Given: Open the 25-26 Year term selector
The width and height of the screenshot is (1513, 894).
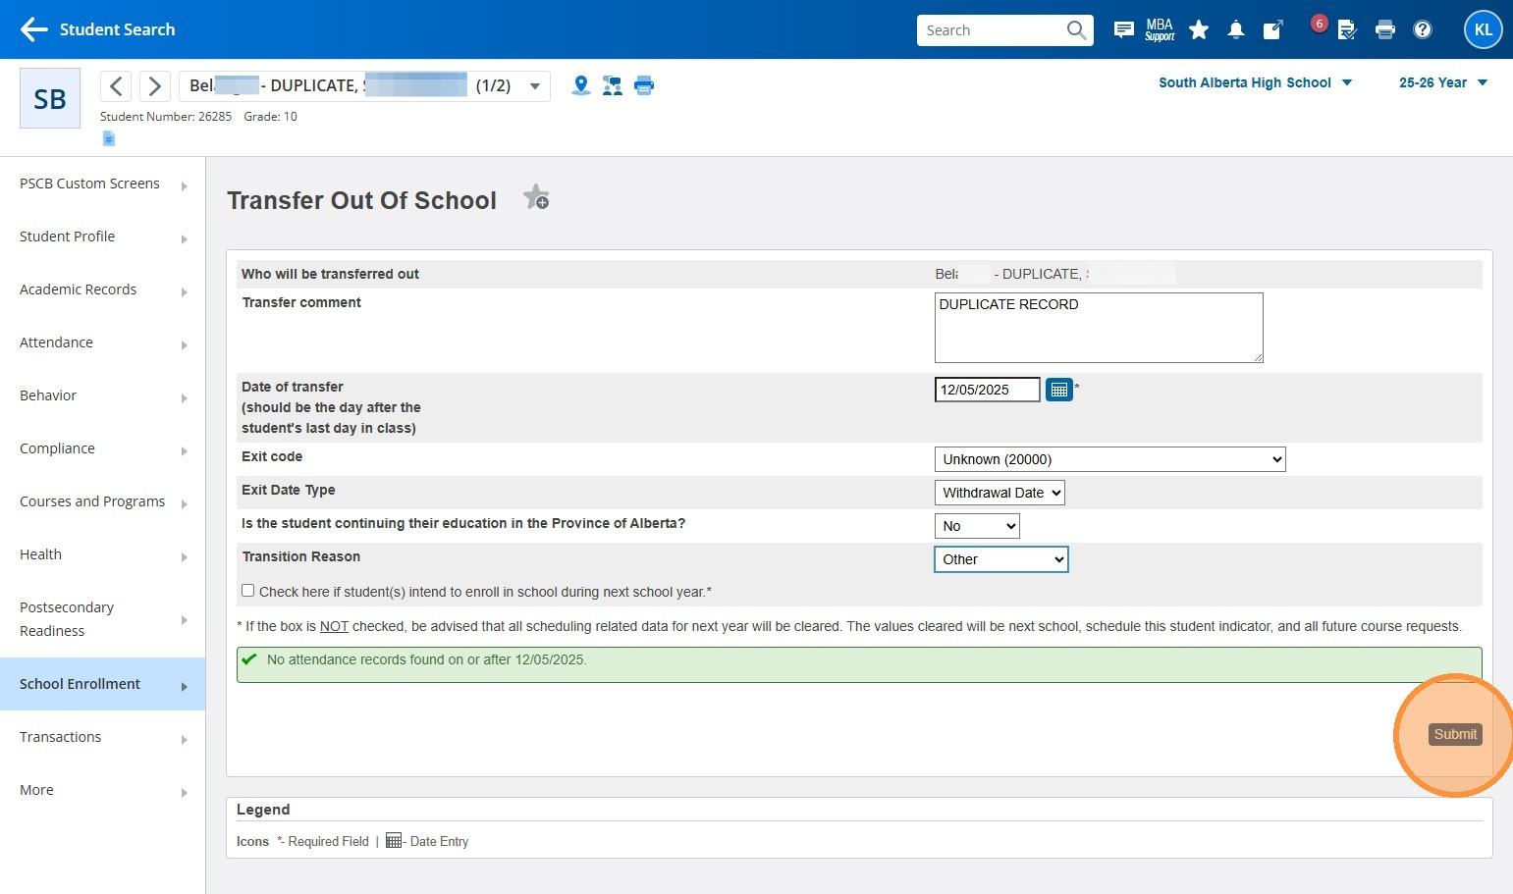Looking at the screenshot, I should click(1443, 82).
